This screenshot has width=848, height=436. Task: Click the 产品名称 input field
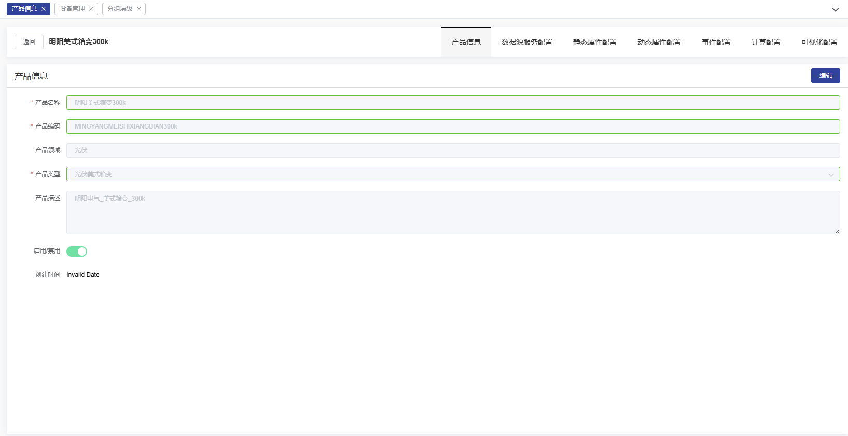(x=453, y=103)
